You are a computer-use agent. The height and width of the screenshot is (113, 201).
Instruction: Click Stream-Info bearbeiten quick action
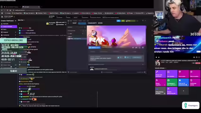click(x=160, y=74)
